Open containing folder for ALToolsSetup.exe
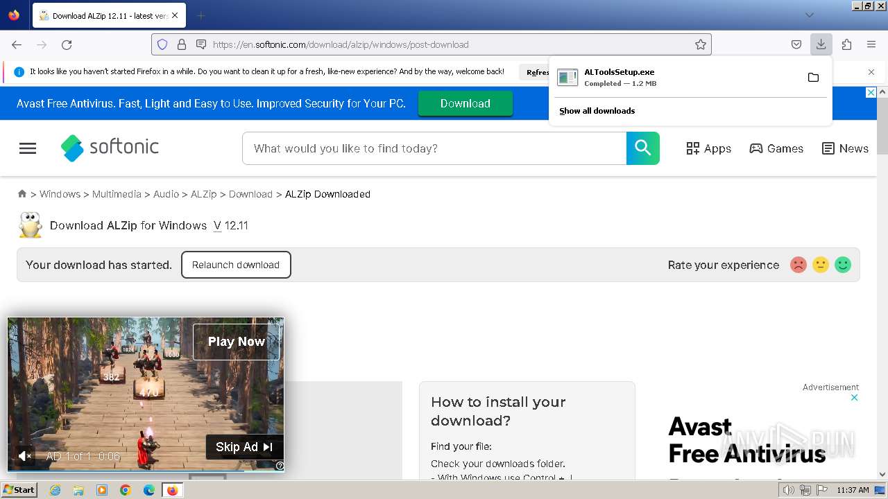888x499 pixels. 813,77
